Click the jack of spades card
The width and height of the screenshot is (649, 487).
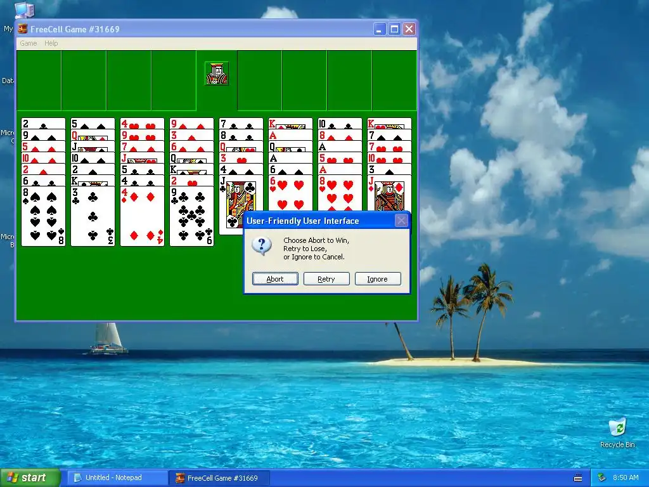93,146
